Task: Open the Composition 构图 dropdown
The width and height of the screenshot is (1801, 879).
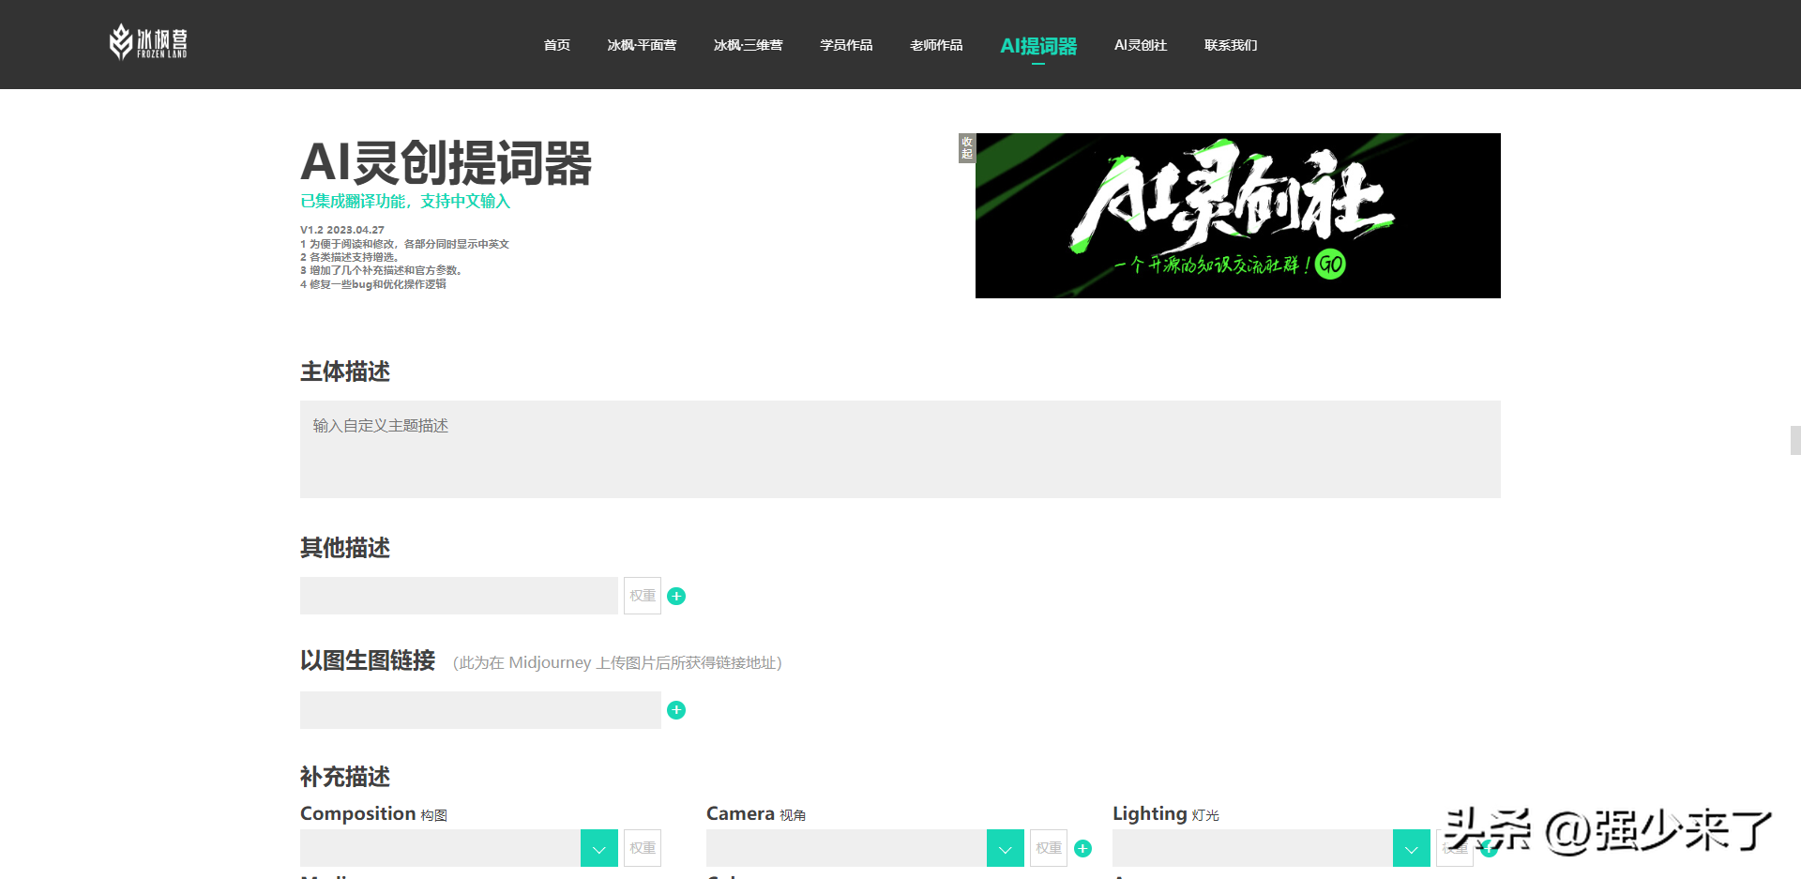Action: 599,848
